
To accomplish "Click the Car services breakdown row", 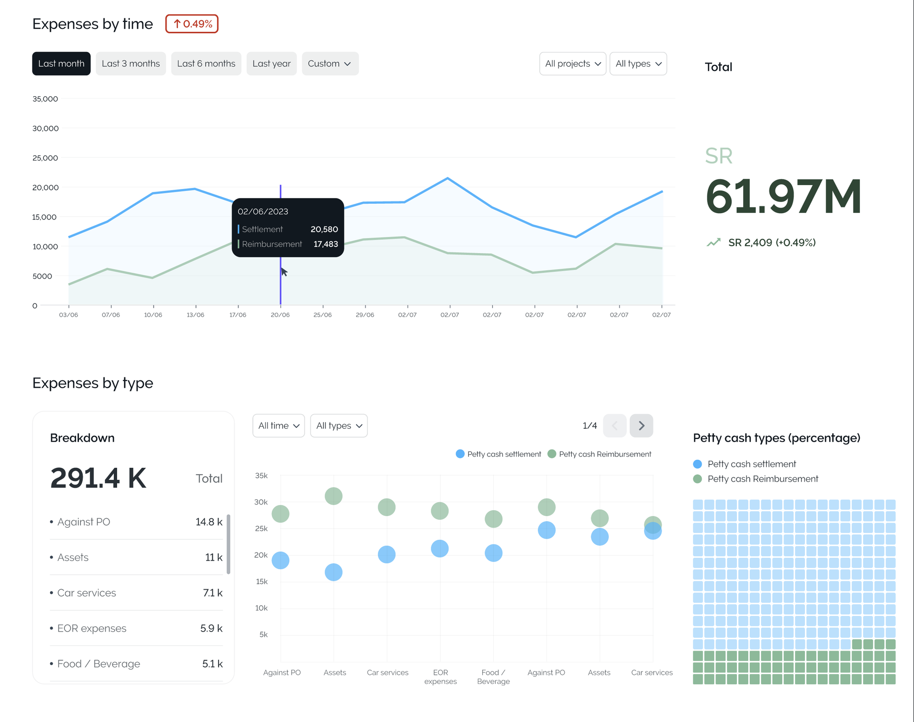I will [136, 593].
